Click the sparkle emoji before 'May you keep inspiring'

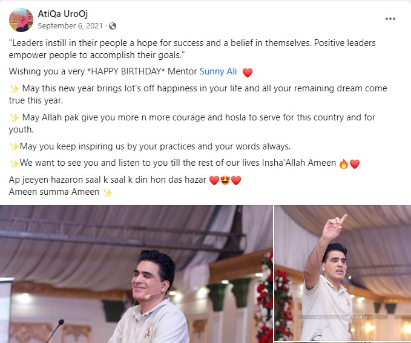point(14,147)
